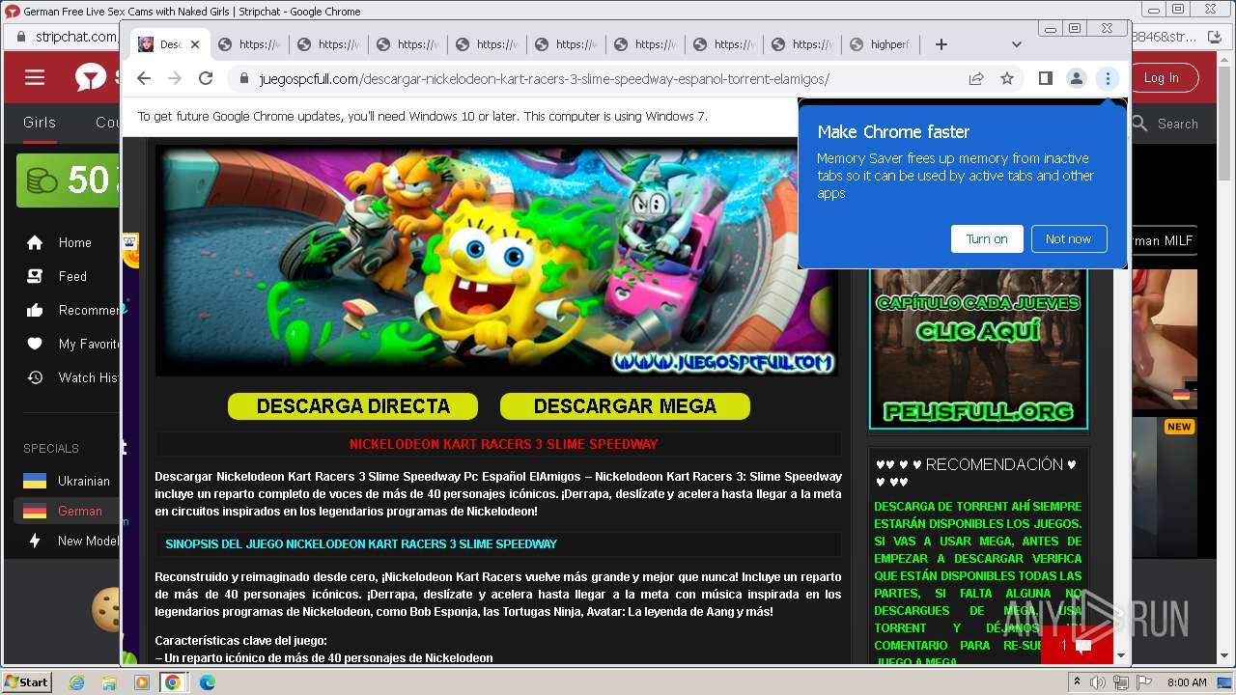Expand the tab search chevron

coord(1016,44)
